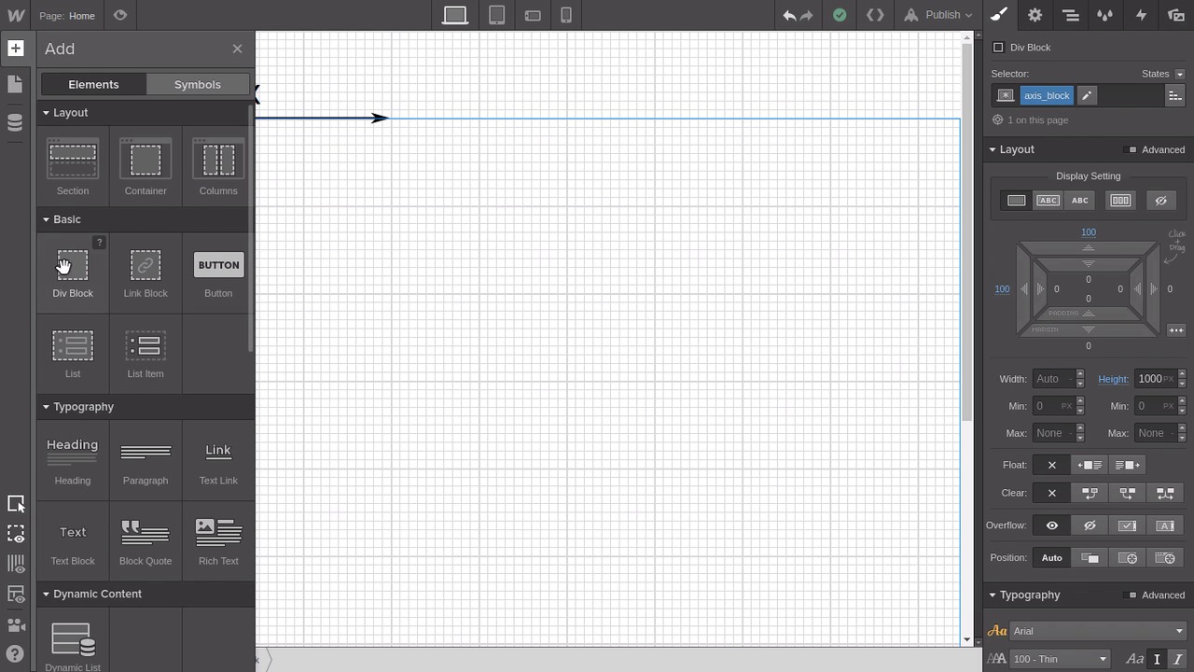Viewport: 1194px width, 672px height.
Task: Undo the last action
Action: (789, 15)
